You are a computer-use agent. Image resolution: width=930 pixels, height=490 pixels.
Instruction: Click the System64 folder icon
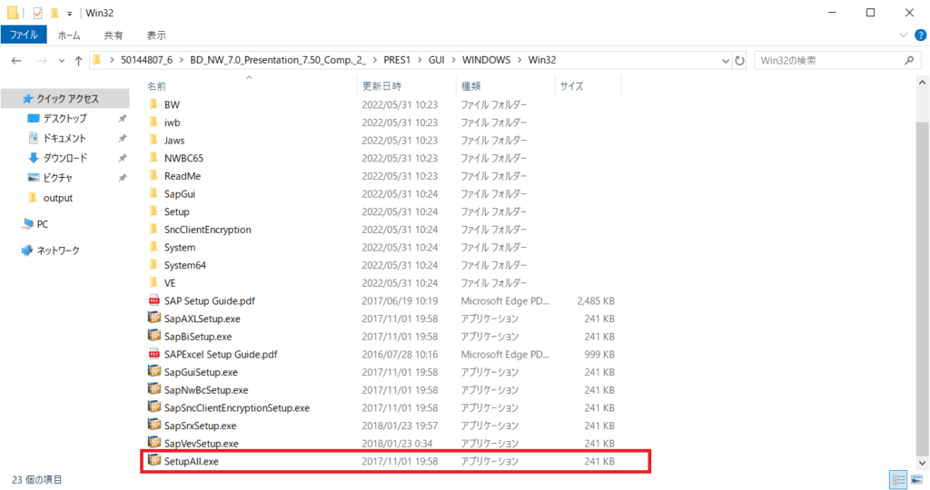coord(154,264)
